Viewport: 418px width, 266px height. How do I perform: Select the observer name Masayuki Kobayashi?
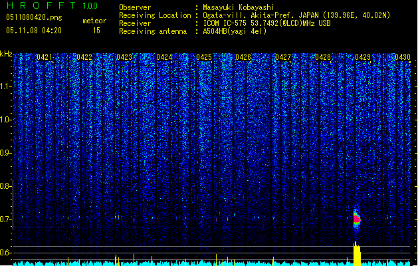(x=239, y=7)
